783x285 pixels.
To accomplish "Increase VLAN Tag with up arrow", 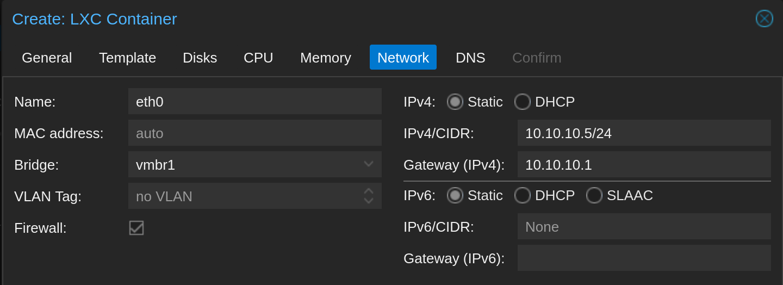I will 369,191.
